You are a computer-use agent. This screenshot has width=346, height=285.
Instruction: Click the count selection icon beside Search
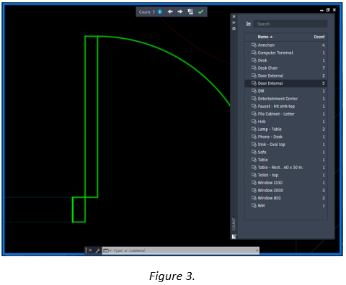[249, 24]
